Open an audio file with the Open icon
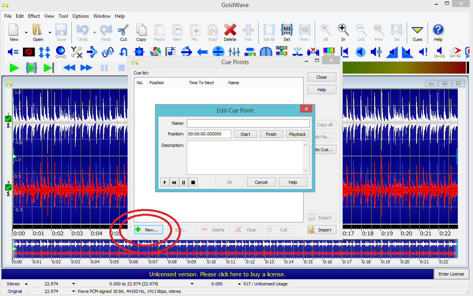The width and height of the screenshot is (473, 296). click(38, 33)
